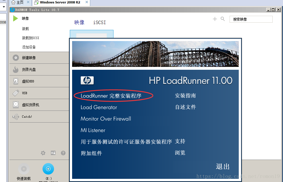Image resolution: width=283 pixels, height=182 pixels.
Task: Click DAEMON Tools title bar logo
Action: click(x=12, y=10)
